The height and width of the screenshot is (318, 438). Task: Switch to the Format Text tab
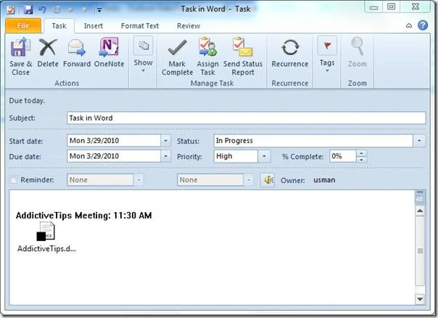tap(140, 26)
